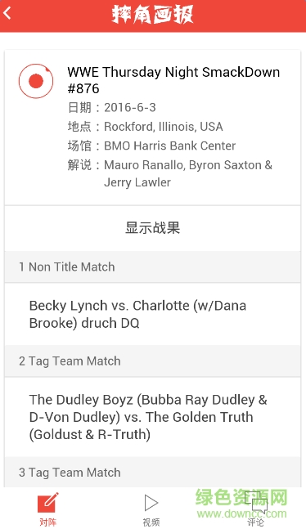Viewport: 306px width, 529px height.
Task: Expand the 3 Tag Team Match header
Action: (x=153, y=473)
